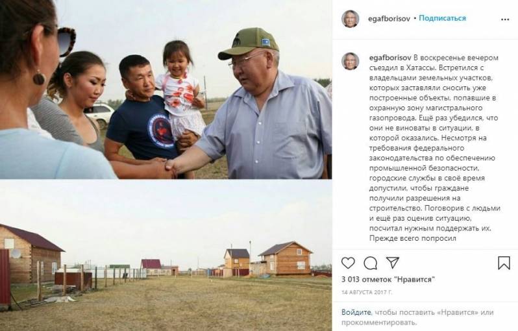Open the 14 августа 2017 date link

tap(367, 292)
